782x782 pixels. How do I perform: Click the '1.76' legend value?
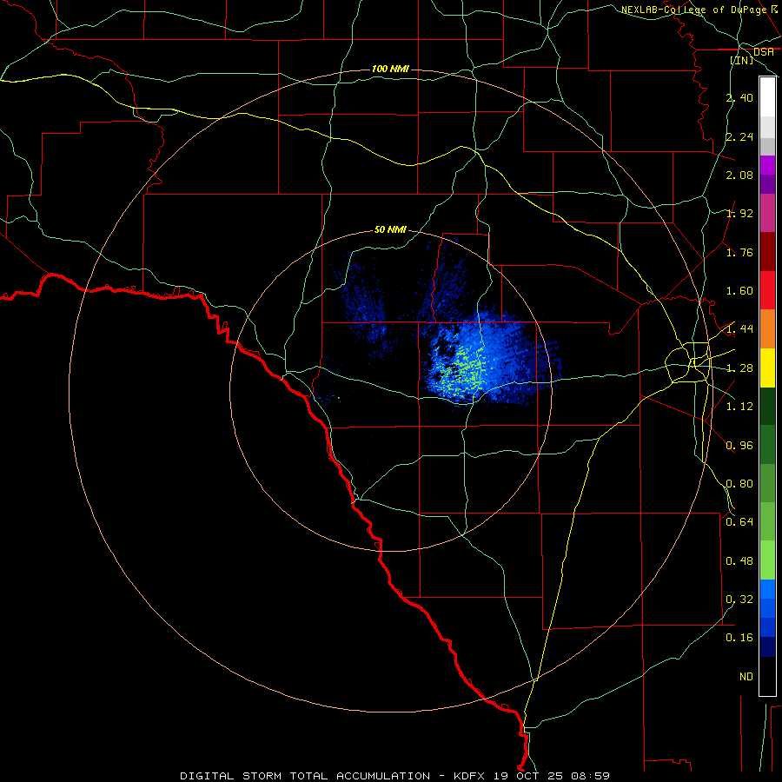[739, 252]
